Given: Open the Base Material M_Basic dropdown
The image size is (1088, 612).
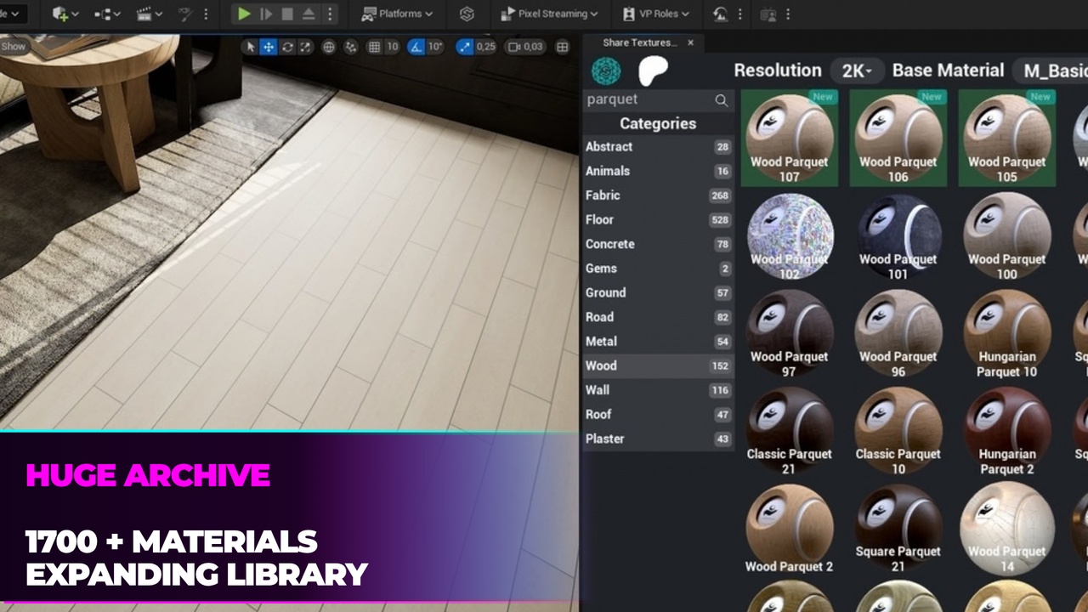Looking at the screenshot, I should tap(1051, 71).
